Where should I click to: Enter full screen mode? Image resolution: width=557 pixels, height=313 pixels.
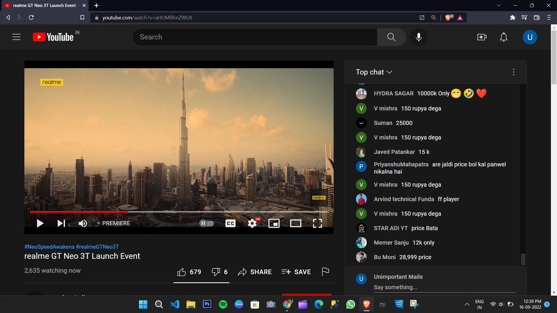click(317, 224)
